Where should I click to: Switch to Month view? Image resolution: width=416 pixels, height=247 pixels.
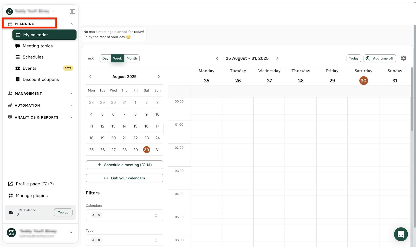tap(132, 58)
